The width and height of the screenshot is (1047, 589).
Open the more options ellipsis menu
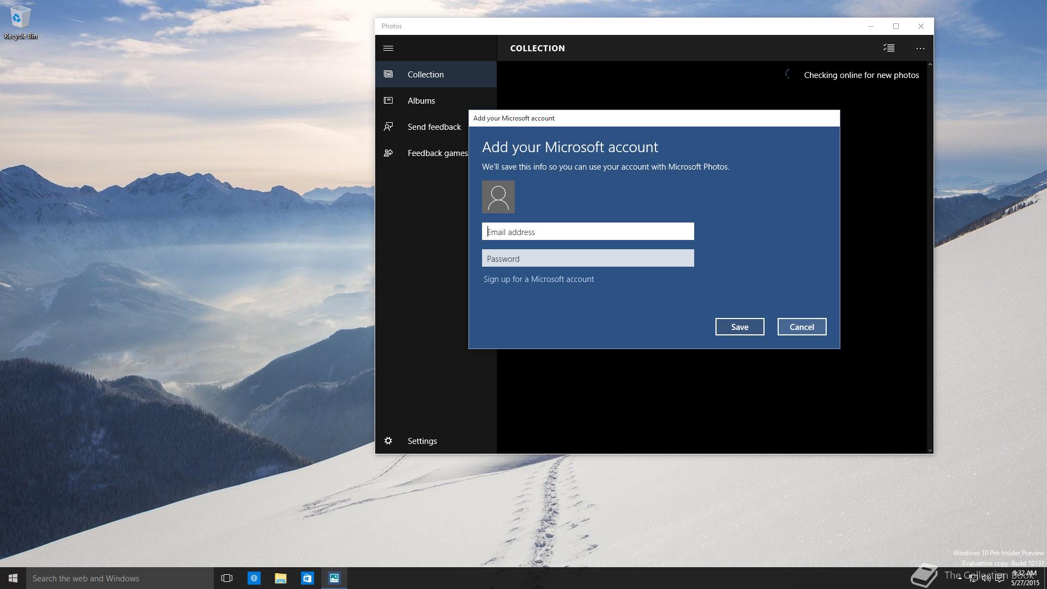click(x=920, y=48)
